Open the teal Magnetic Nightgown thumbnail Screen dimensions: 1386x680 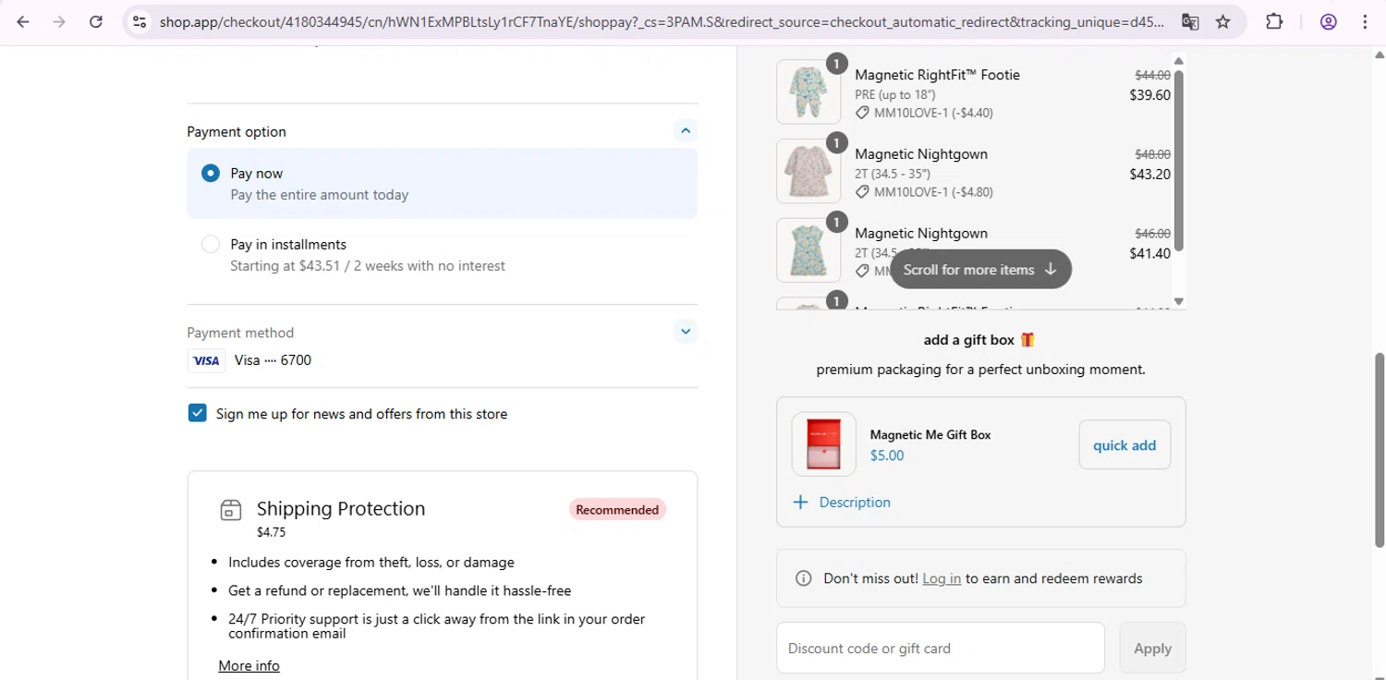click(808, 250)
